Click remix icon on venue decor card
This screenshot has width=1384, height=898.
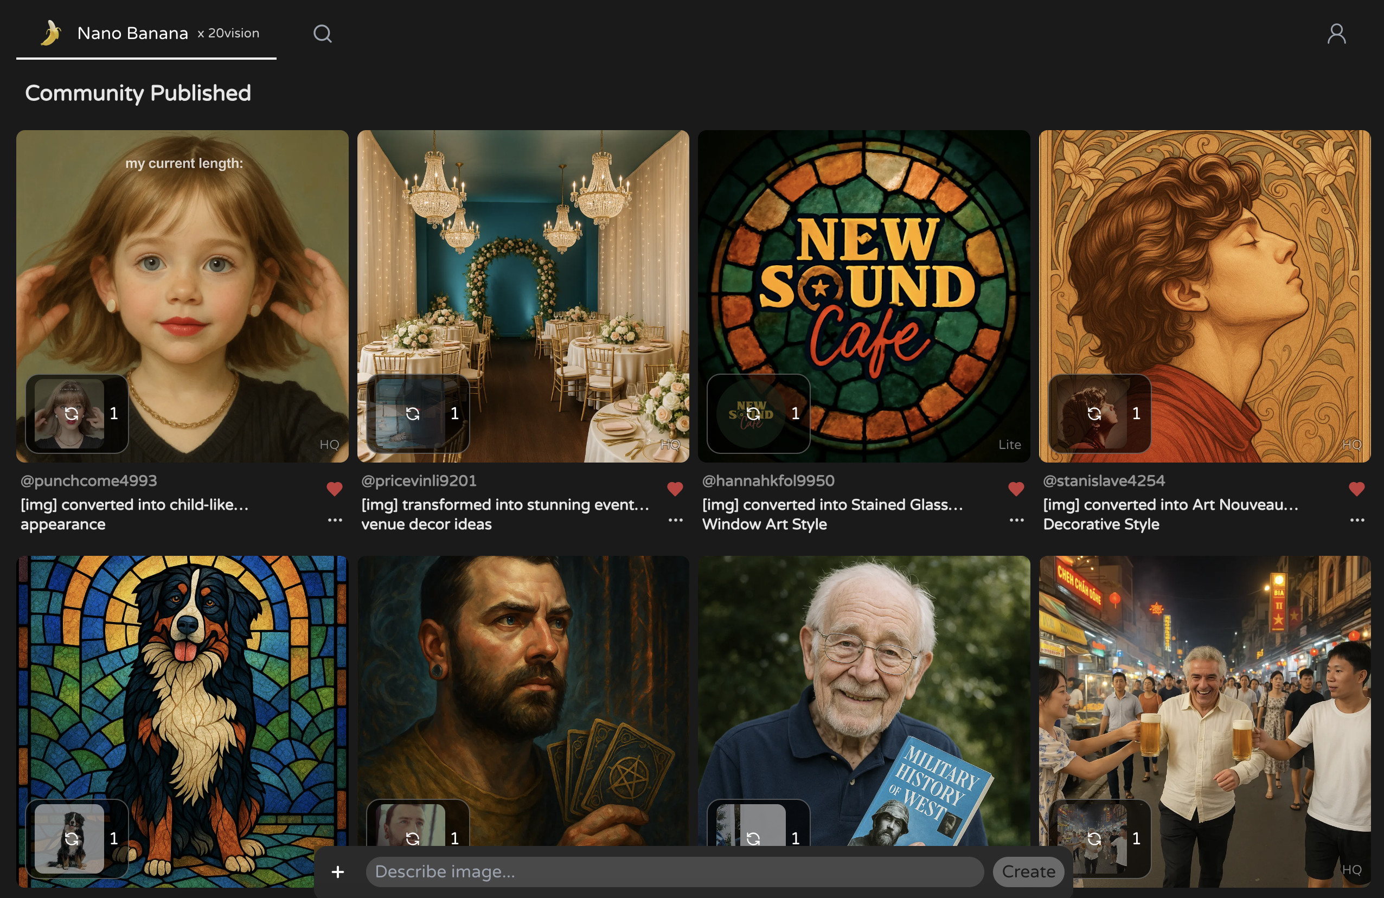pyautogui.click(x=412, y=414)
